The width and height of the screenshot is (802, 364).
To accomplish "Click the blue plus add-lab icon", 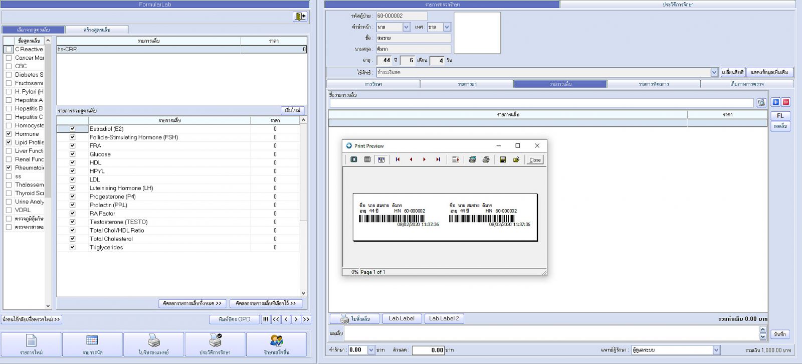I will point(775,102).
